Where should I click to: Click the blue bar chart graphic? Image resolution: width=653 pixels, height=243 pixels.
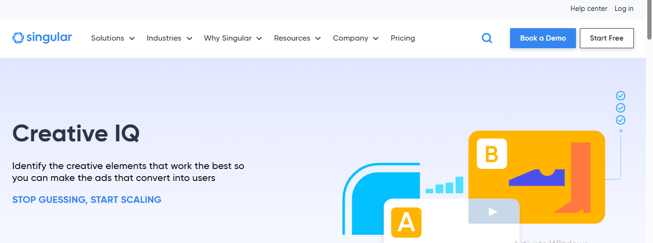(x=445, y=186)
